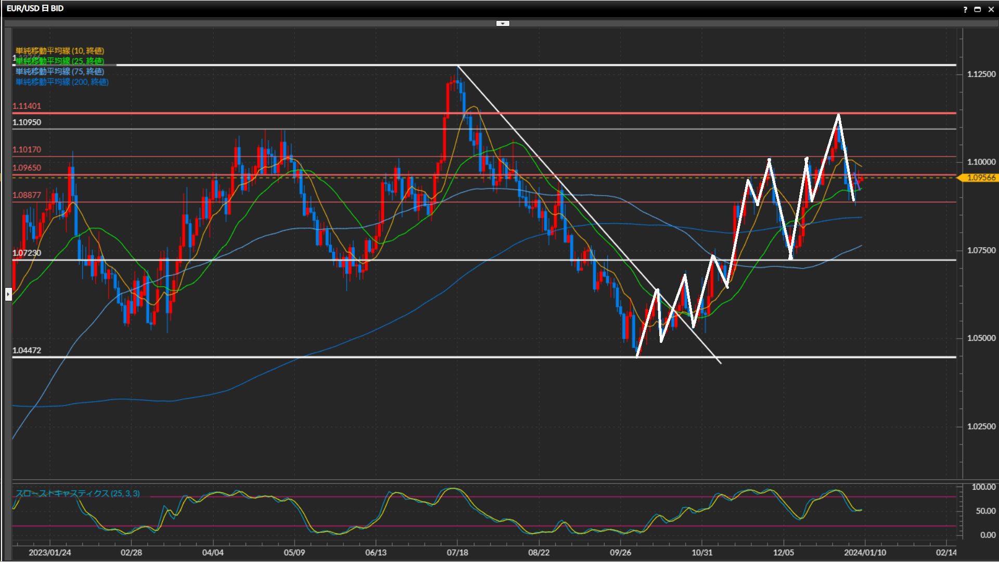Select the 200-period moving average label
Image resolution: width=999 pixels, height=562 pixels.
61,82
